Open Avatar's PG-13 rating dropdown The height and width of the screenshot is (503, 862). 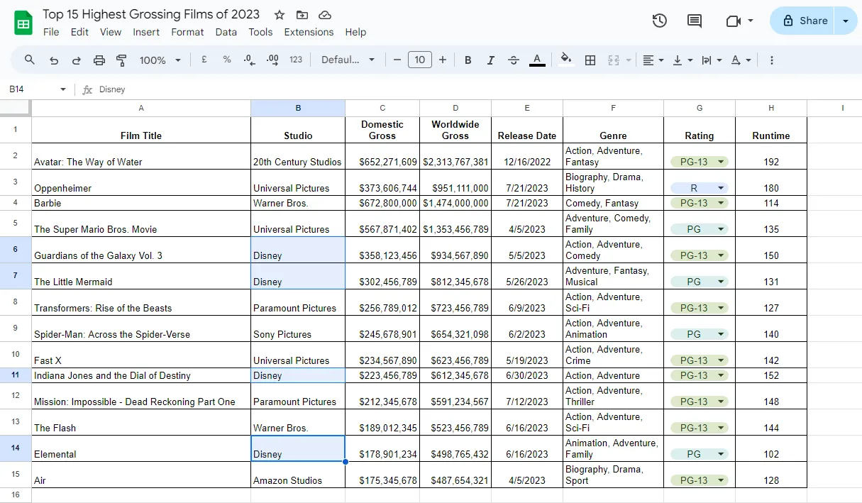tap(722, 162)
